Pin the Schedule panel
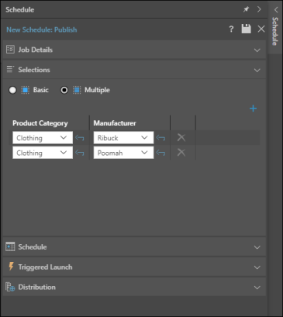 pyautogui.click(x=246, y=9)
